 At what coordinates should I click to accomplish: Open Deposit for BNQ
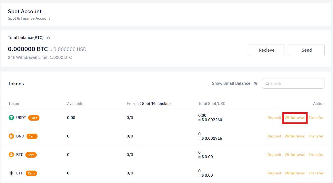[274, 136]
